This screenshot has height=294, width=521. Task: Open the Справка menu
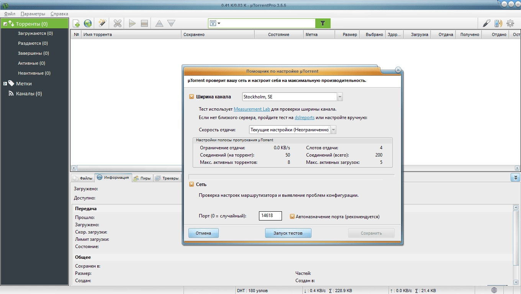[x=59, y=13]
